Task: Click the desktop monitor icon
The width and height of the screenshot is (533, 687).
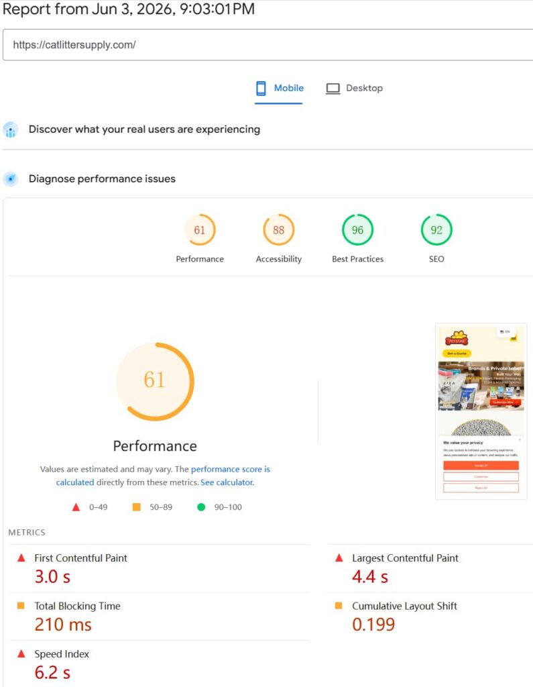Action: coord(333,89)
